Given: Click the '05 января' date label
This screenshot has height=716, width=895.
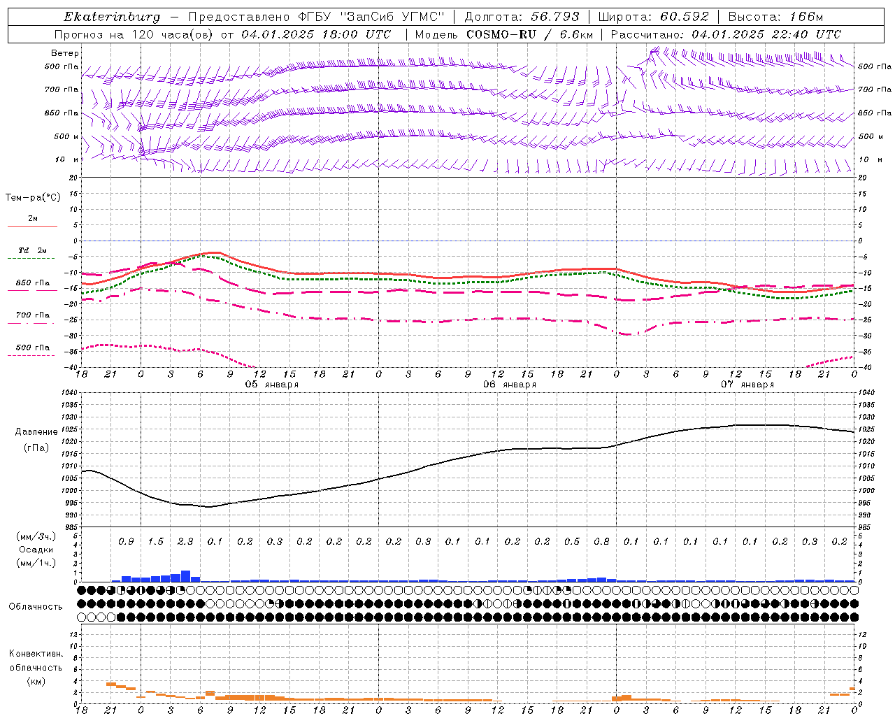Looking at the screenshot, I should (272, 385).
